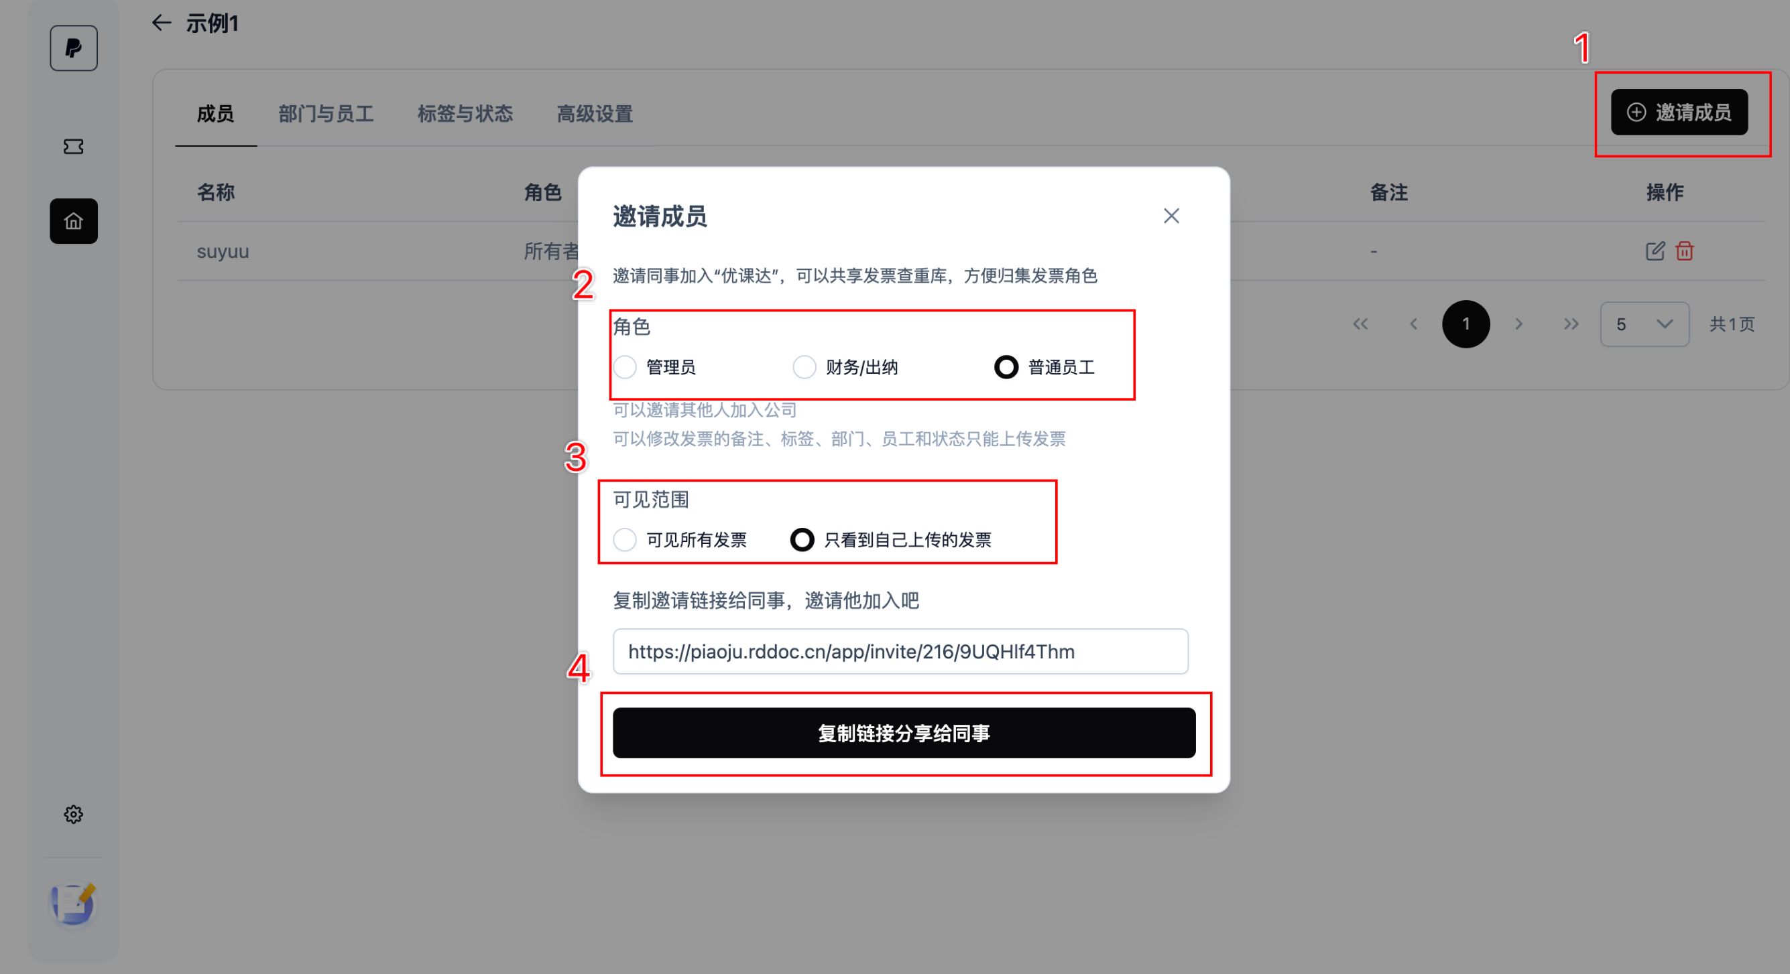Select the 管理员 role radio

[x=625, y=367]
